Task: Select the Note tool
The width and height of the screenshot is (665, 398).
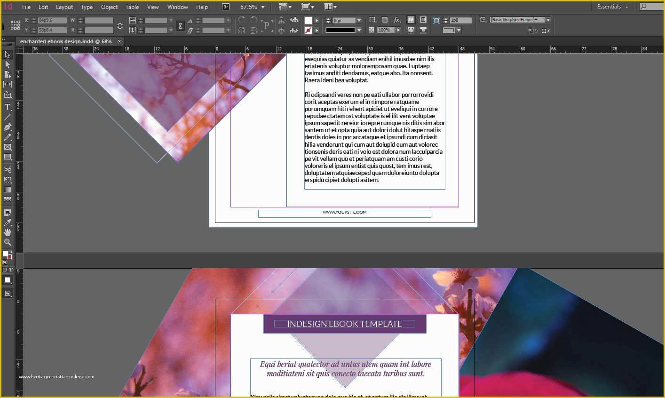Action: 8,213
